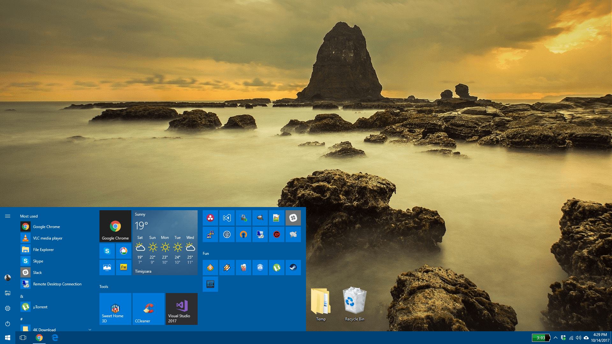Screen dimensions: 612x344
Task: Click the Dropbox tray icon
Action: [563, 338]
